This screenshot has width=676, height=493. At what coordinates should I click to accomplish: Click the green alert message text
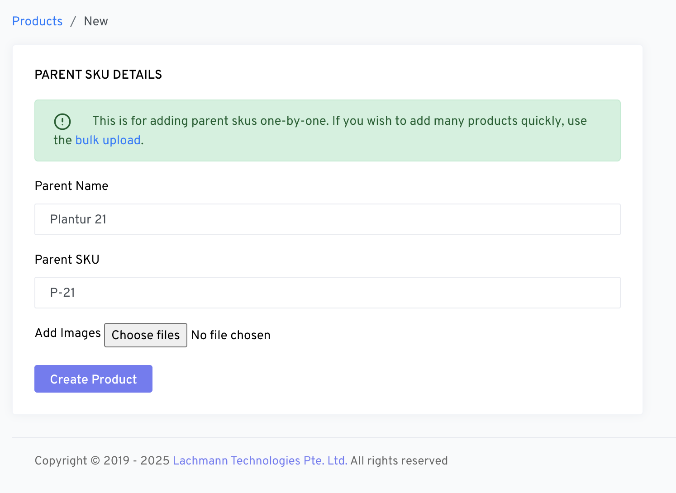pyautogui.click(x=339, y=121)
